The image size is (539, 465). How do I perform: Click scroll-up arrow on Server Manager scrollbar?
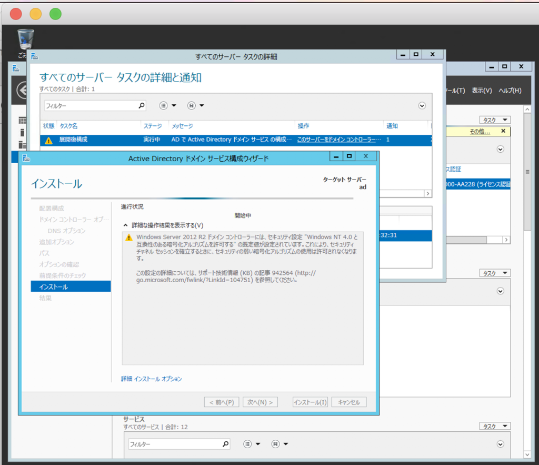pos(527,109)
